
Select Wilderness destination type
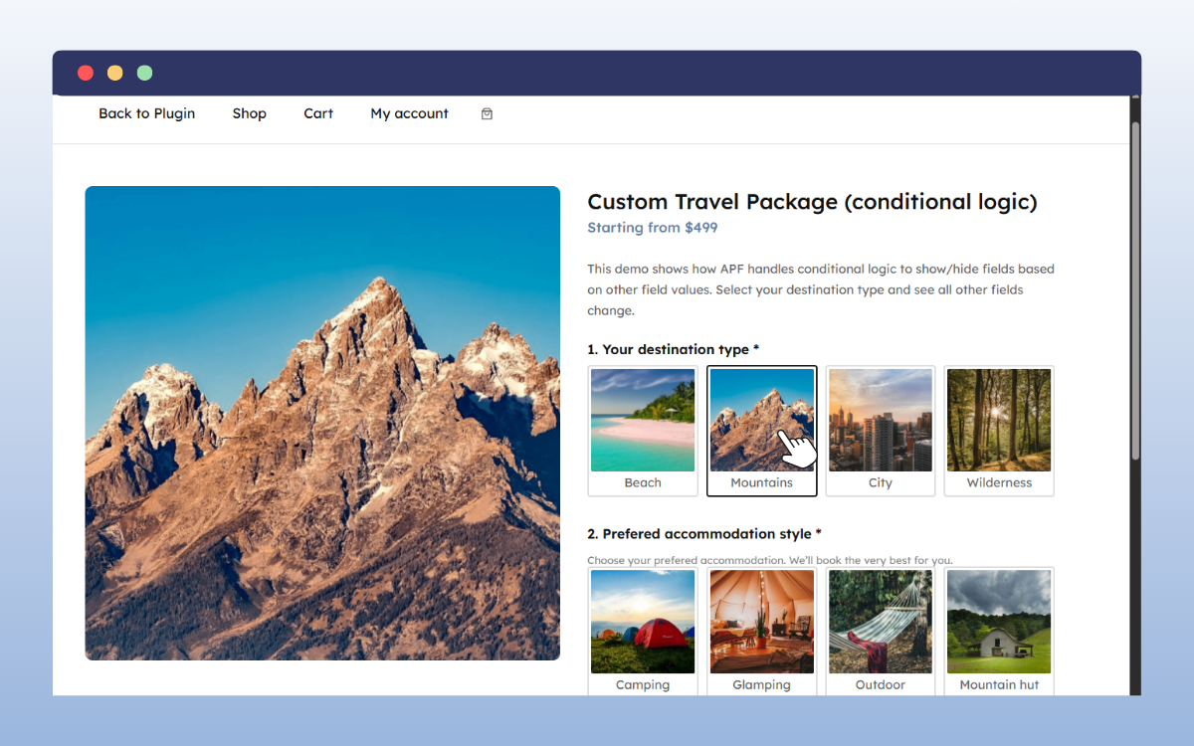[999, 431]
